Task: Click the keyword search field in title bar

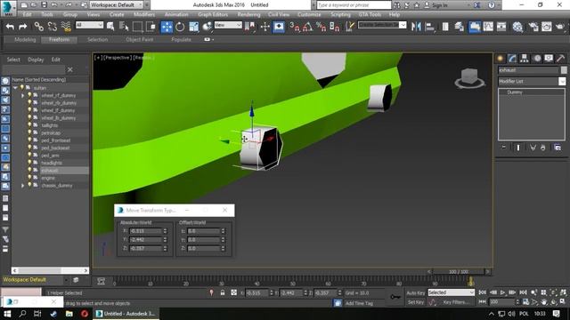Action: [354, 5]
